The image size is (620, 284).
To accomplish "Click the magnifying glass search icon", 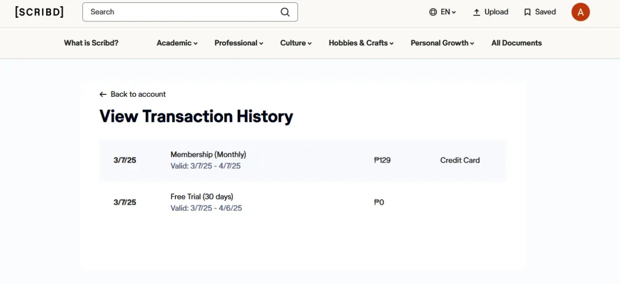I will pyautogui.click(x=285, y=12).
